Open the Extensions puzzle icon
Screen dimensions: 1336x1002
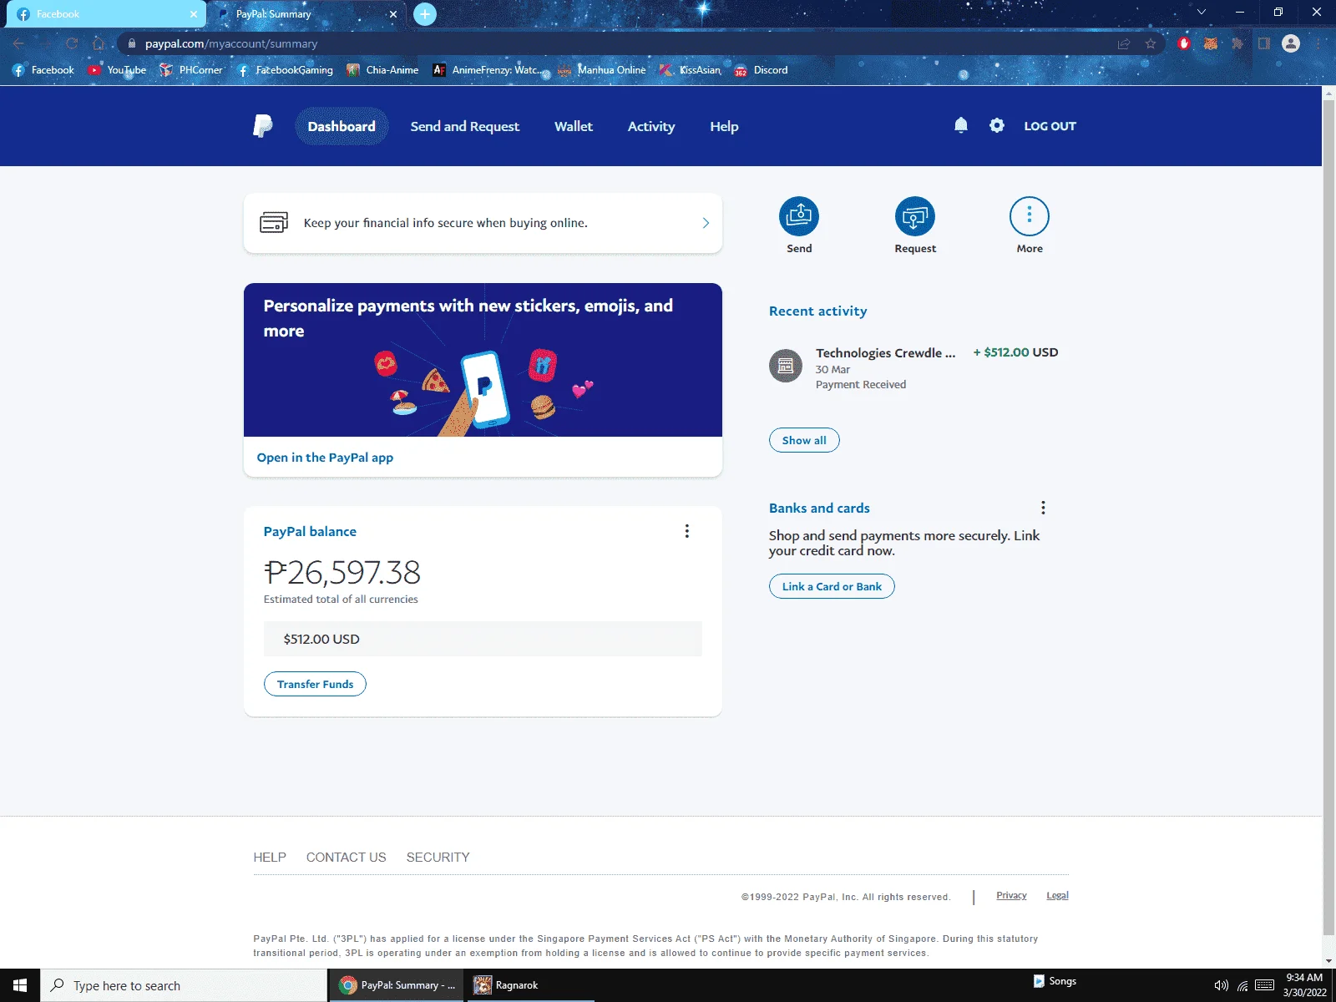1237,43
